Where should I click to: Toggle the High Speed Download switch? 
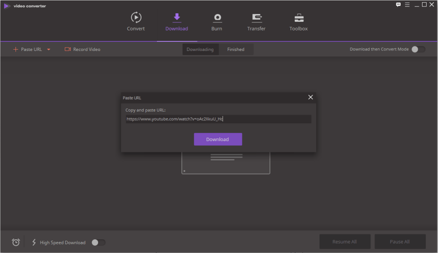click(x=99, y=243)
